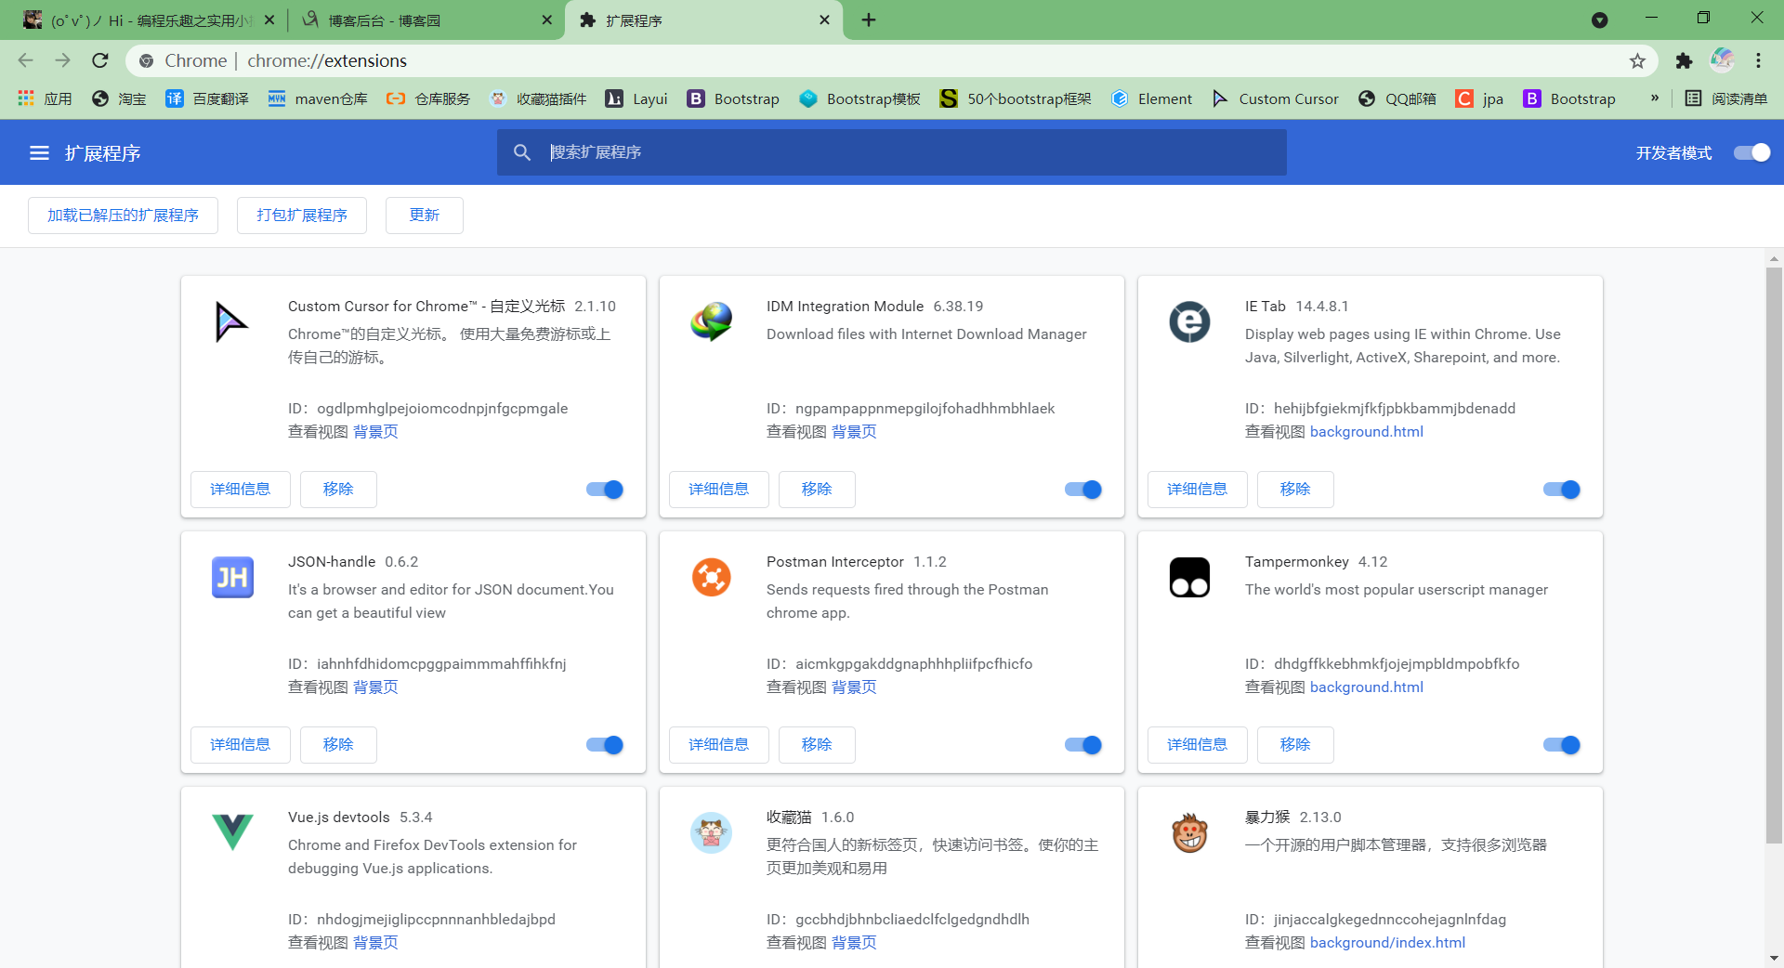1784x968 pixels.
Task: Open IE Tab background.html link
Action: pos(1367,432)
